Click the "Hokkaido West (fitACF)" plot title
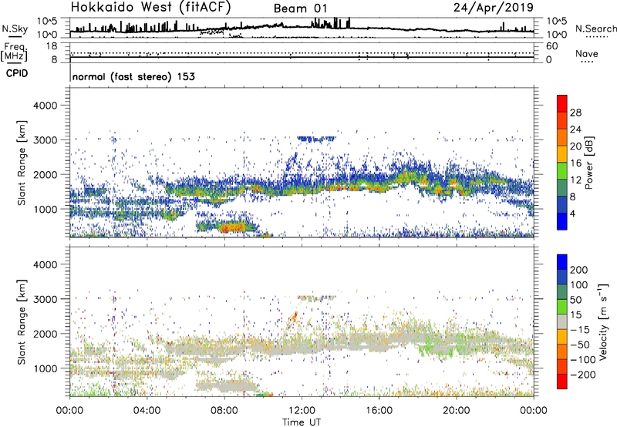The image size is (617, 427). tap(150, 8)
